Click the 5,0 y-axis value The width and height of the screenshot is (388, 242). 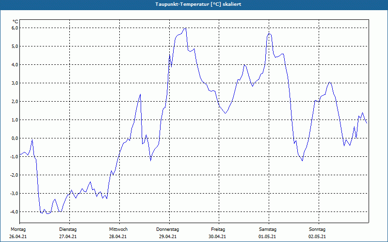[x=15, y=46]
